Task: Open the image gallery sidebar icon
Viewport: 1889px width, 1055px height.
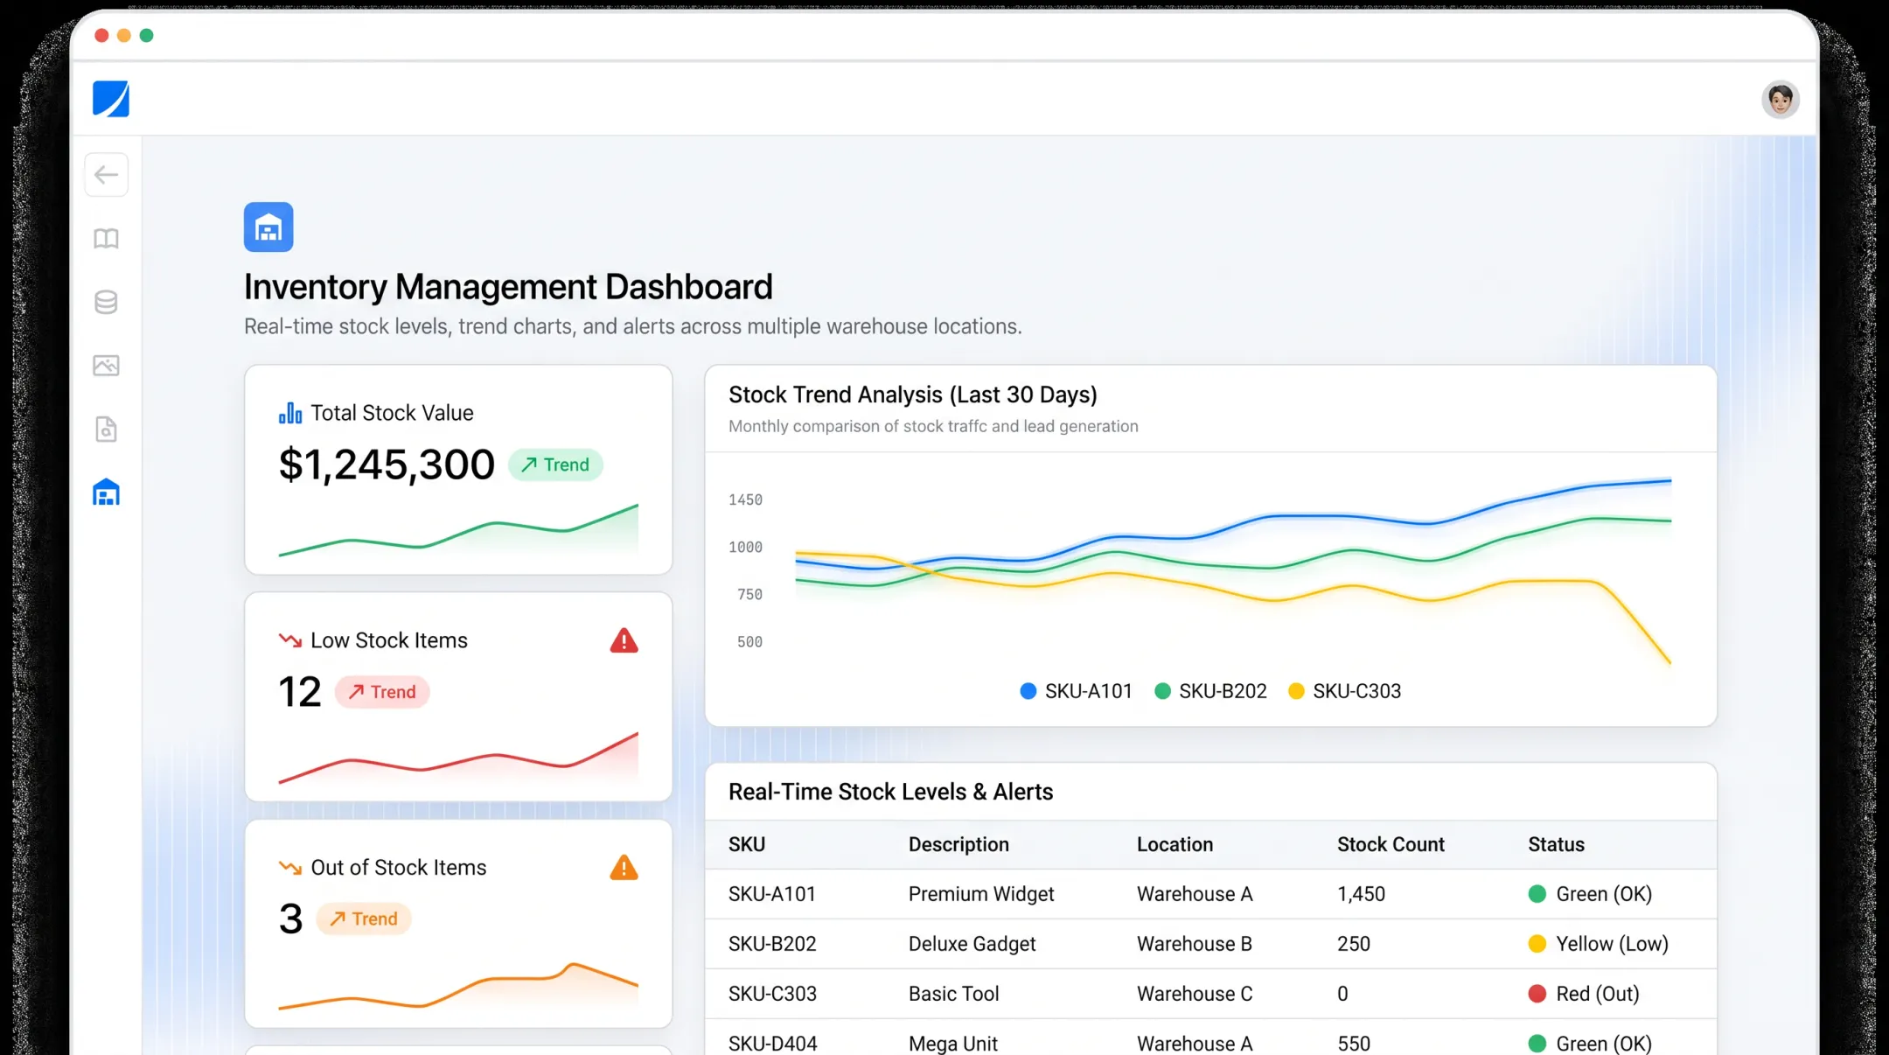Action: coord(107,366)
